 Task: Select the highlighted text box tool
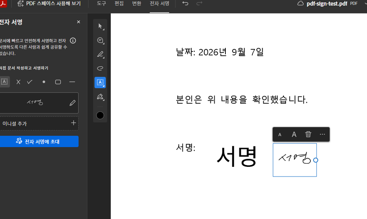click(100, 82)
